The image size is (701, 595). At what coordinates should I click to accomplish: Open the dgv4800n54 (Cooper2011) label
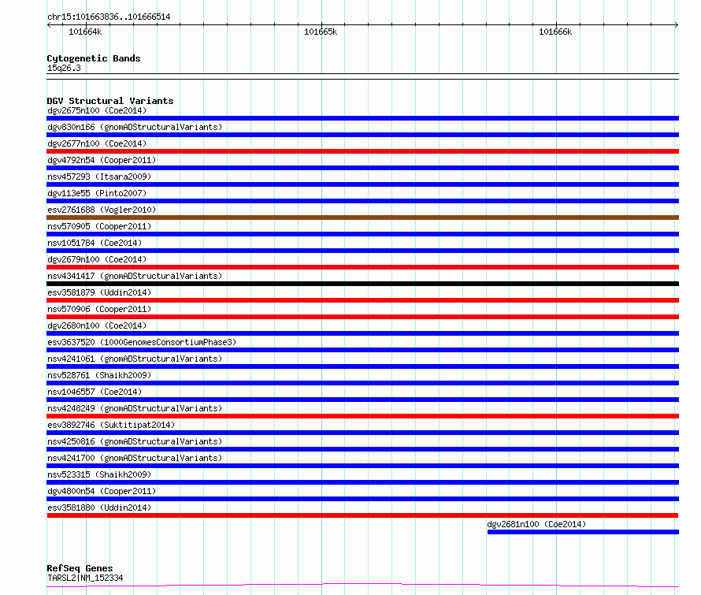102,491
